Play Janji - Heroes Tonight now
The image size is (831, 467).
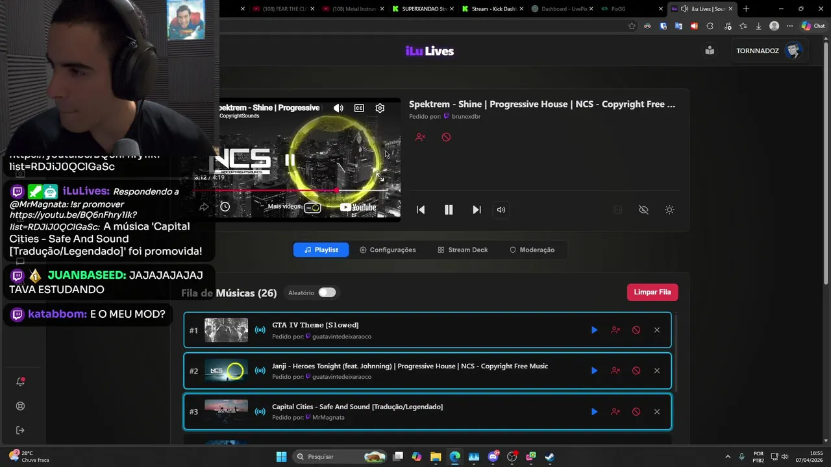[x=594, y=371]
